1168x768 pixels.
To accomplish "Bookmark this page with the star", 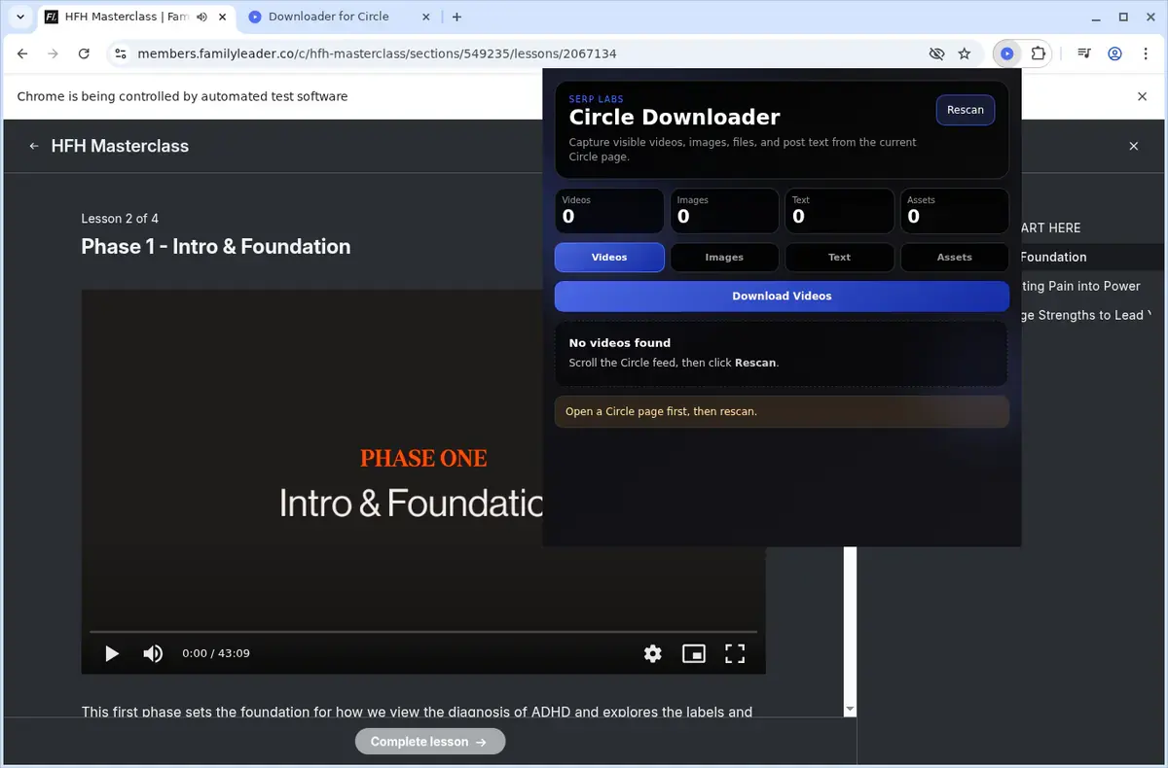I will (965, 54).
